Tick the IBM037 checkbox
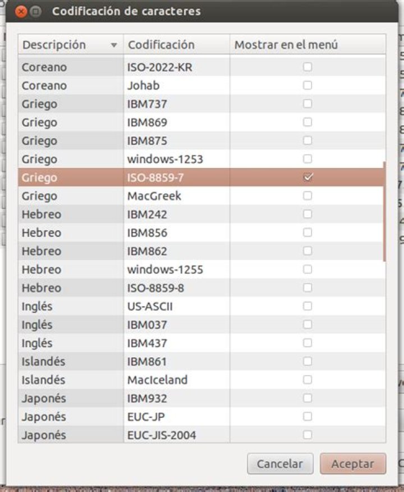This screenshot has width=404, height=492. click(307, 325)
